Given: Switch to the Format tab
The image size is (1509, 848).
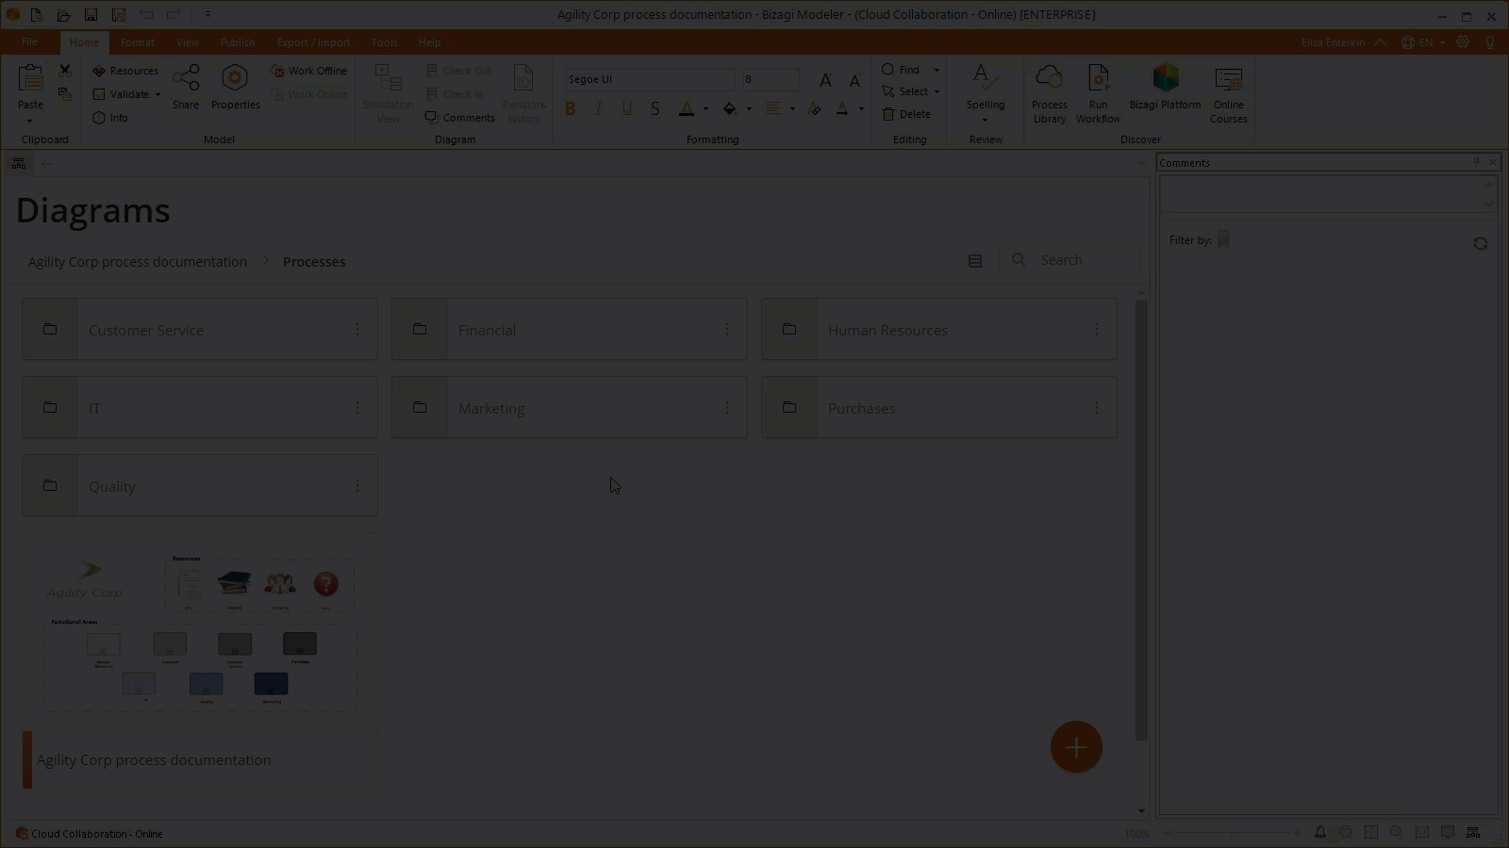Looking at the screenshot, I should 137,42.
